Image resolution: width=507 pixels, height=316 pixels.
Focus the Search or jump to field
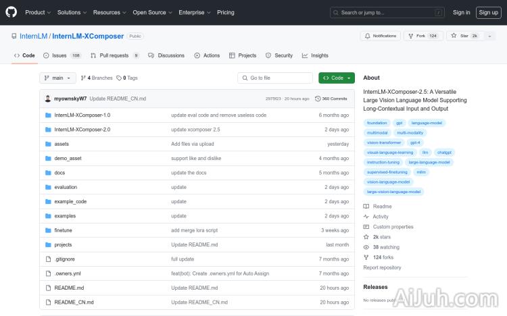coord(387,13)
